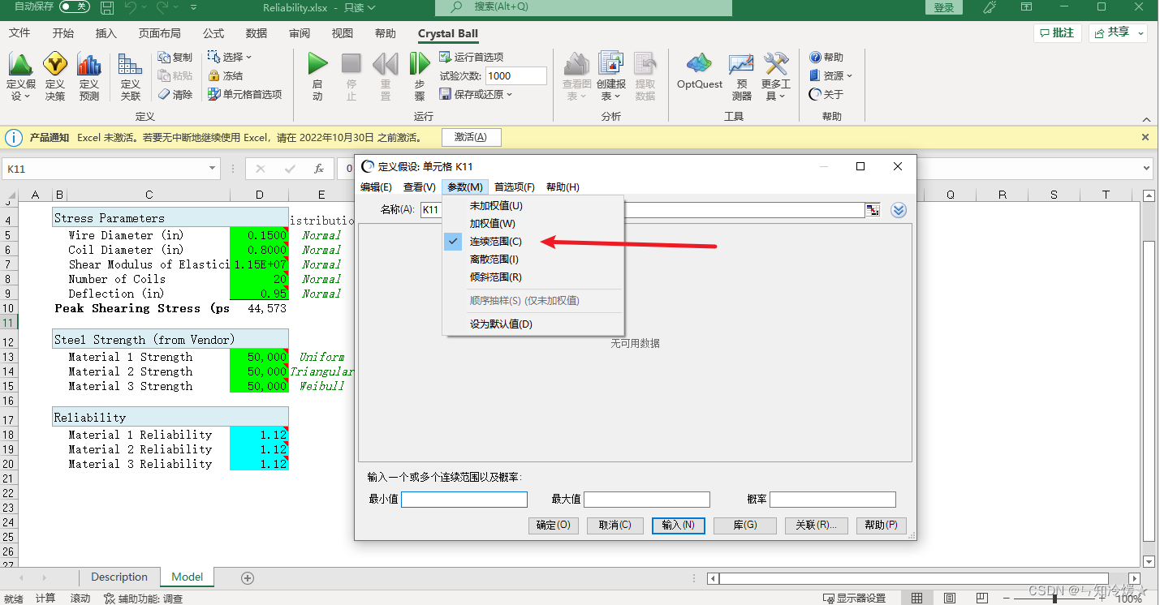Click the sign-in (登录) button

tap(944, 7)
